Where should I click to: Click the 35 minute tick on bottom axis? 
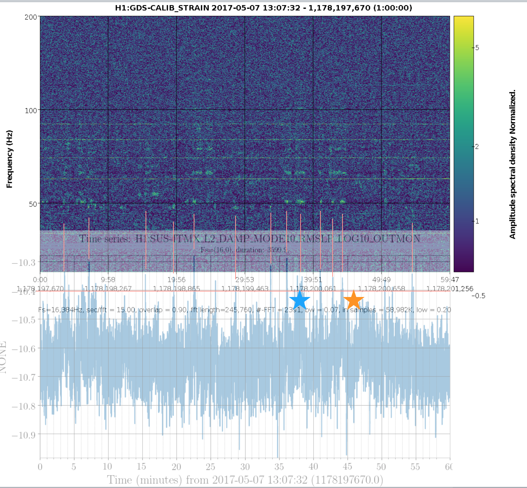pyautogui.click(x=279, y=467)
